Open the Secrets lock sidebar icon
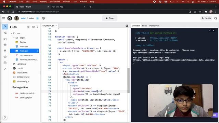Image resolution: width=219 pixels, height=123 pixels. [5, 51]
